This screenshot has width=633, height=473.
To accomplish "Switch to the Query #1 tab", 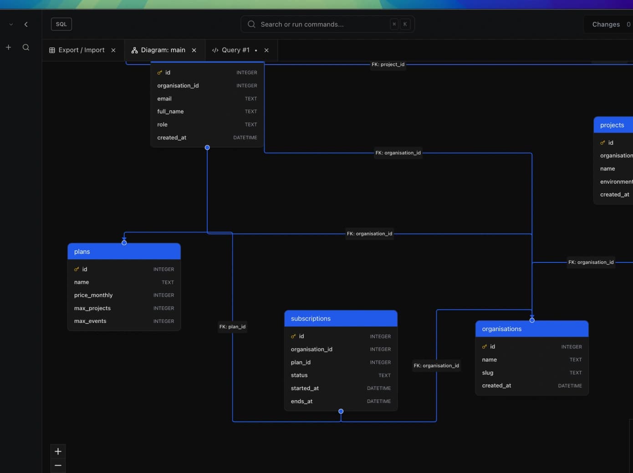I will point(236,50).
